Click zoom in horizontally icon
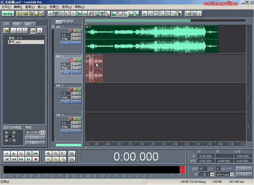The width and height of the screenshot is (254, 185). point(49,153)
